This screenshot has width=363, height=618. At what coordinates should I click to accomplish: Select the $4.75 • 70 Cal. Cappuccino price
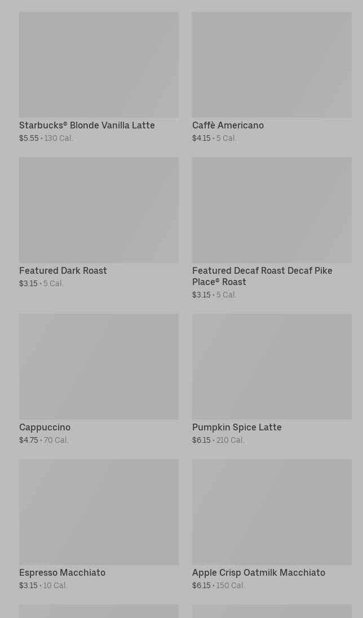44,440
